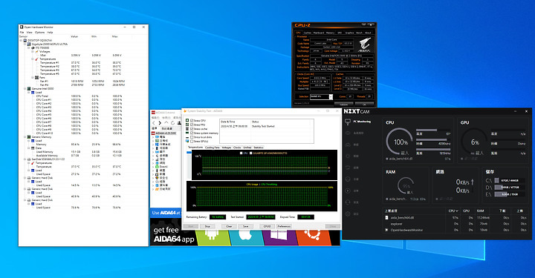This screenshot has width=535, height=278.
Task: Collapse the DESKTOP root node in Open Hardware Monitor
Action: pyautogui.click(x=21, y=41)
